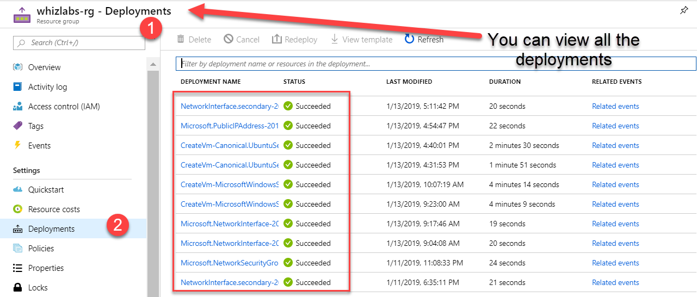Click the Redeploy upload icon
Image resolution: width=697 pixels, height=297 pixels.
[x=276, y=39]
